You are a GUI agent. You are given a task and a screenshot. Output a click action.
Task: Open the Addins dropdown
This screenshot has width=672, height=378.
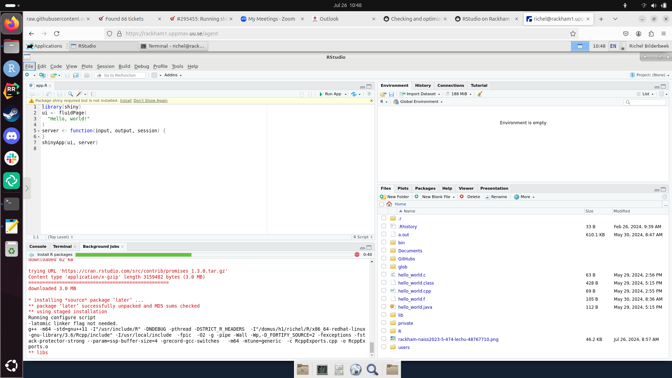(x=173, y=75)
